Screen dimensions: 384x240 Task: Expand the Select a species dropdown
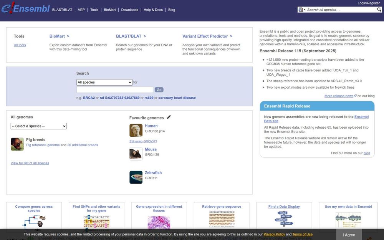click(39, 126)
